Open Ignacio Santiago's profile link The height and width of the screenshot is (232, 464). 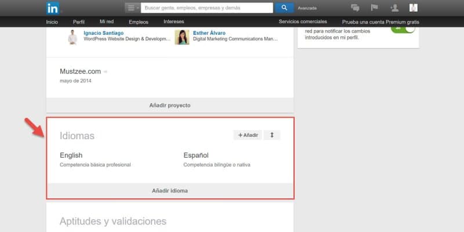point(104,33)
